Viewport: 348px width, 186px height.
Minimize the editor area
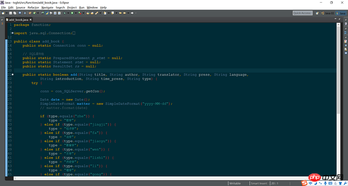tap(336, 20)
